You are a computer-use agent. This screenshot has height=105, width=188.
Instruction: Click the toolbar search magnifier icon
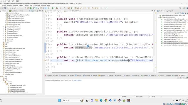click(180, 8)
